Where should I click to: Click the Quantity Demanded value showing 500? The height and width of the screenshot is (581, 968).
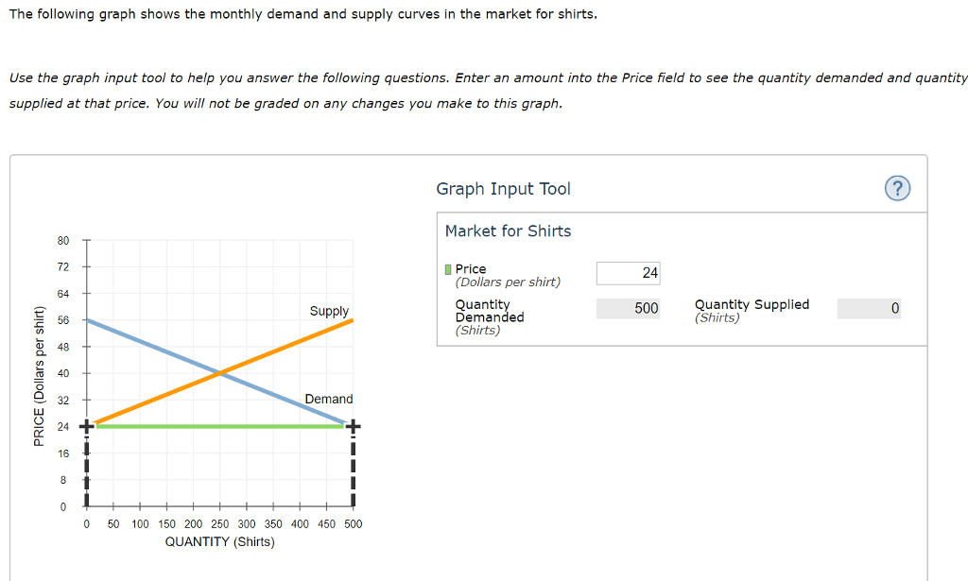coord(628,307)
